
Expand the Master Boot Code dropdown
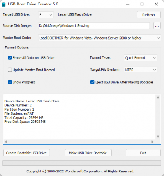tap(99, 38)
